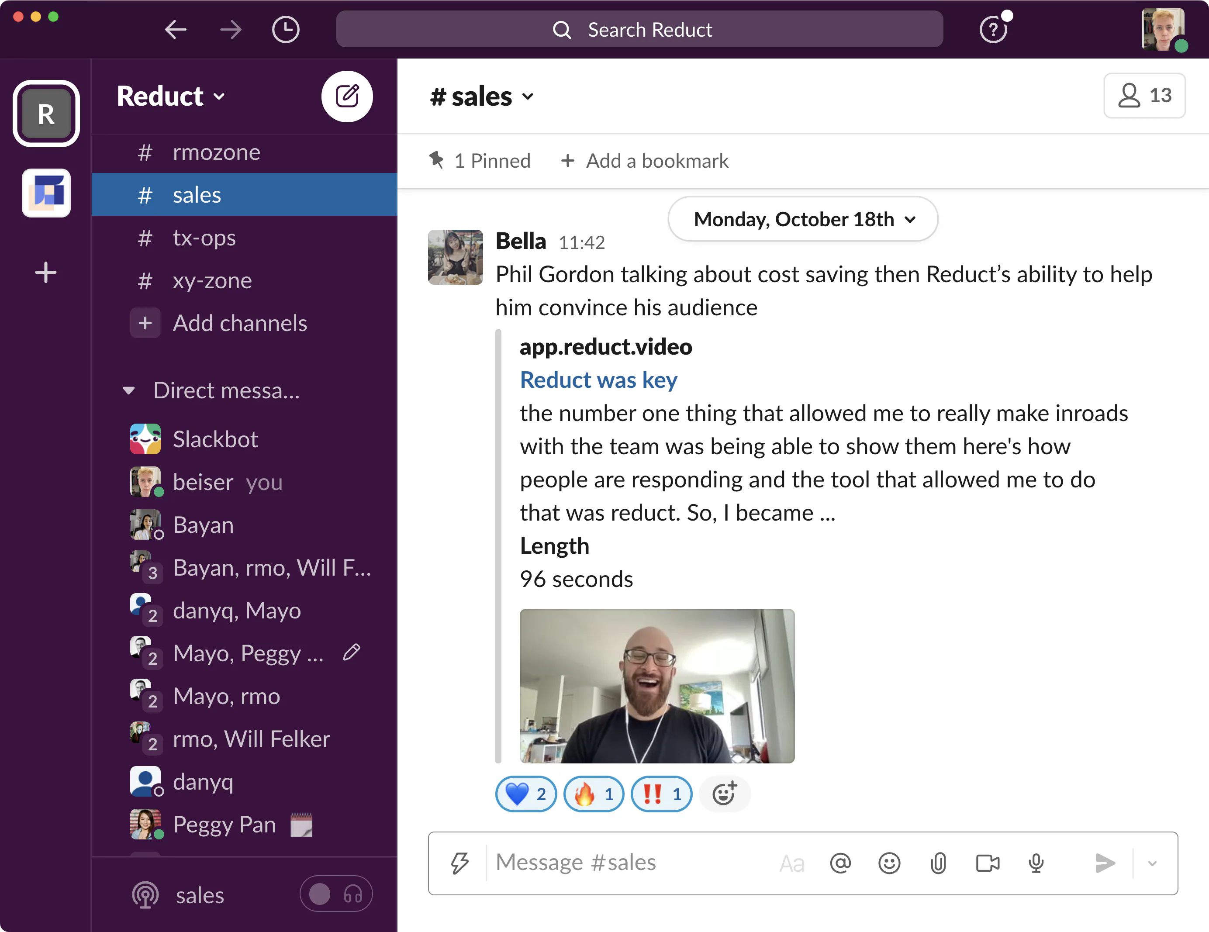The height and width of the screenshot is (932, 1209).
Task: Open the beiser (you) direct message
Action: coord(244,481)
